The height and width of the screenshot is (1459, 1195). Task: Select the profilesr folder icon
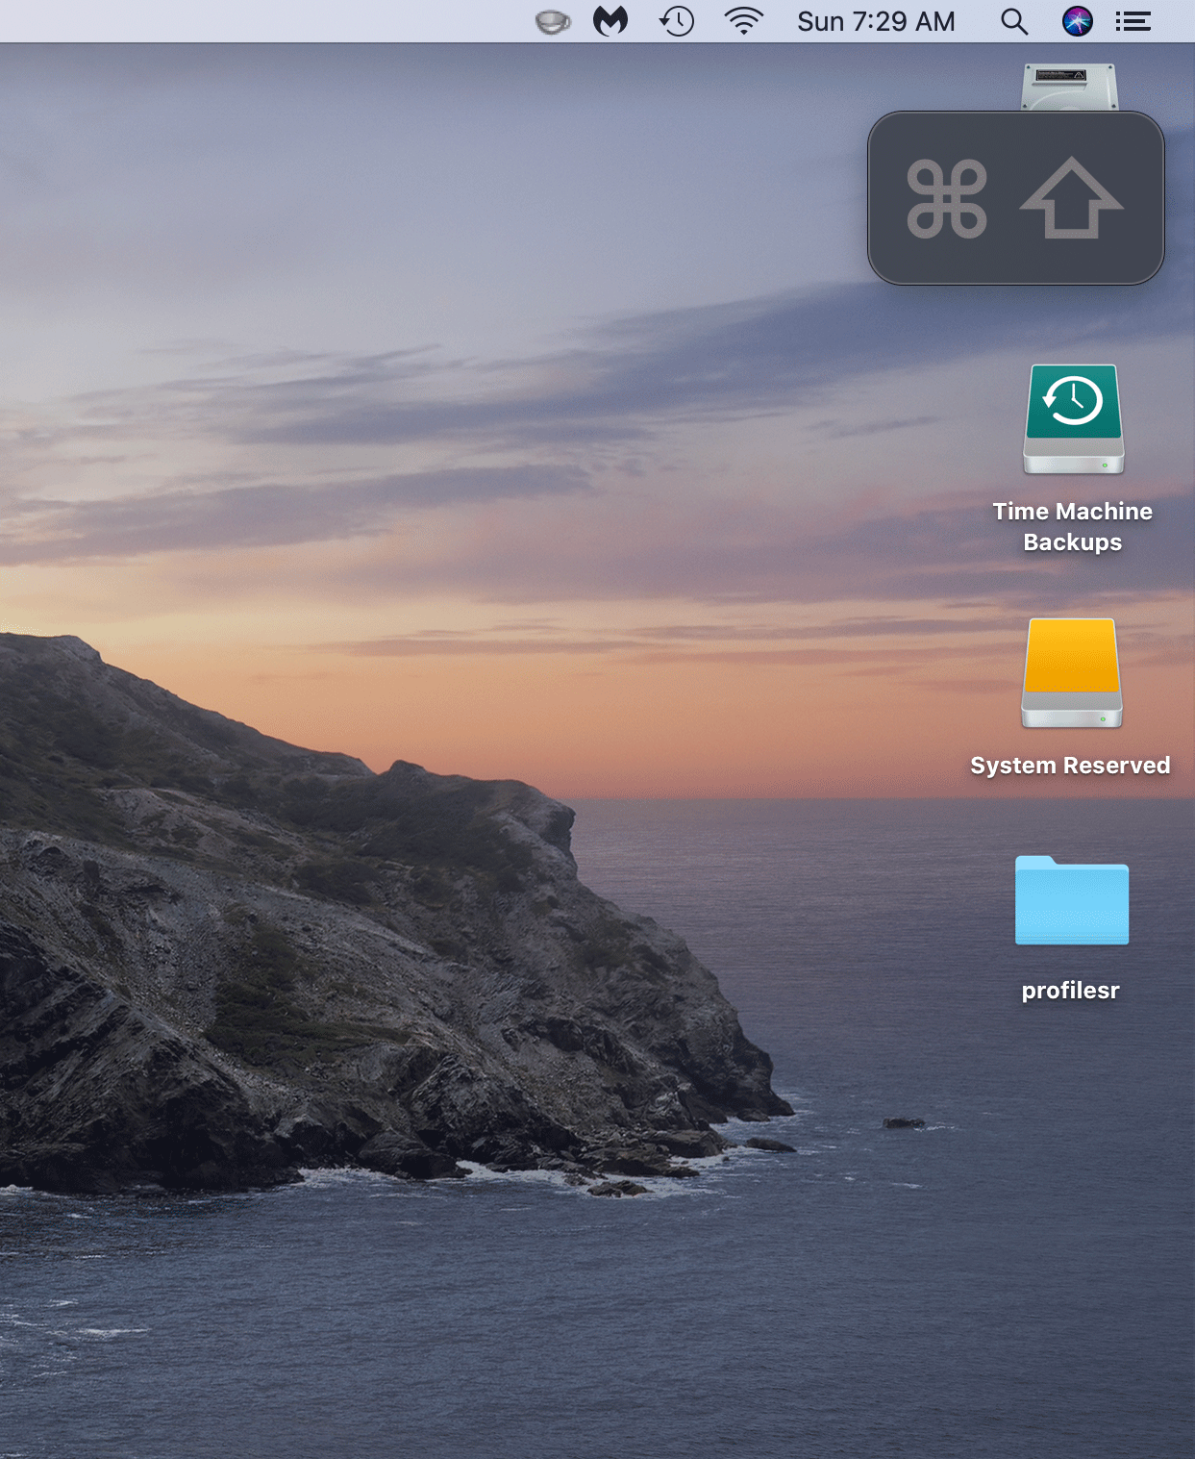click(x=1072, y=900)
